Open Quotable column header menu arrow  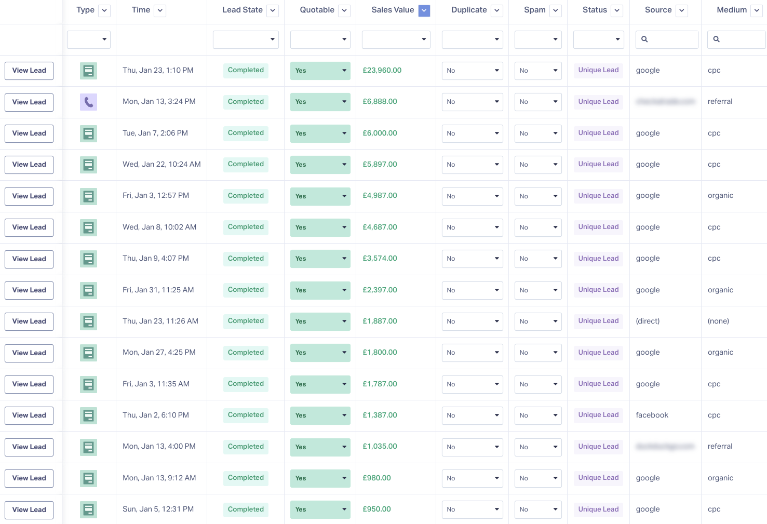click(344, 10)
